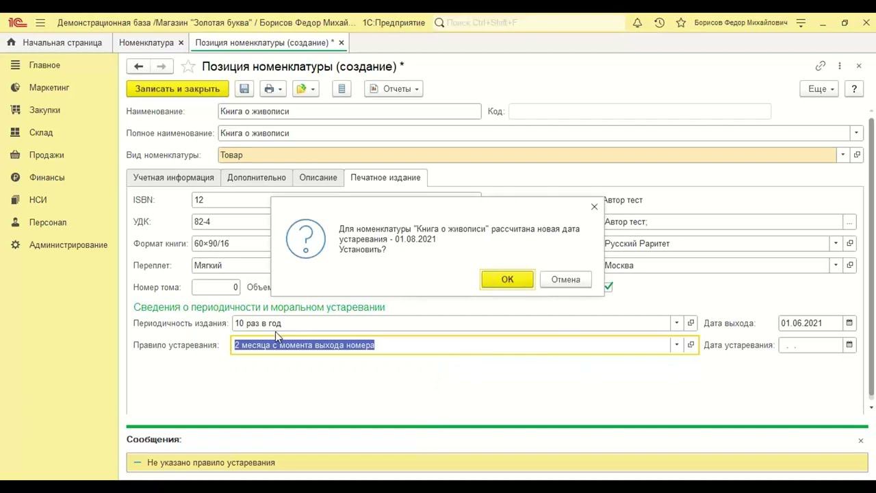Open the main menu hamburger icon
876x493 pixels.
pos(40,23)
